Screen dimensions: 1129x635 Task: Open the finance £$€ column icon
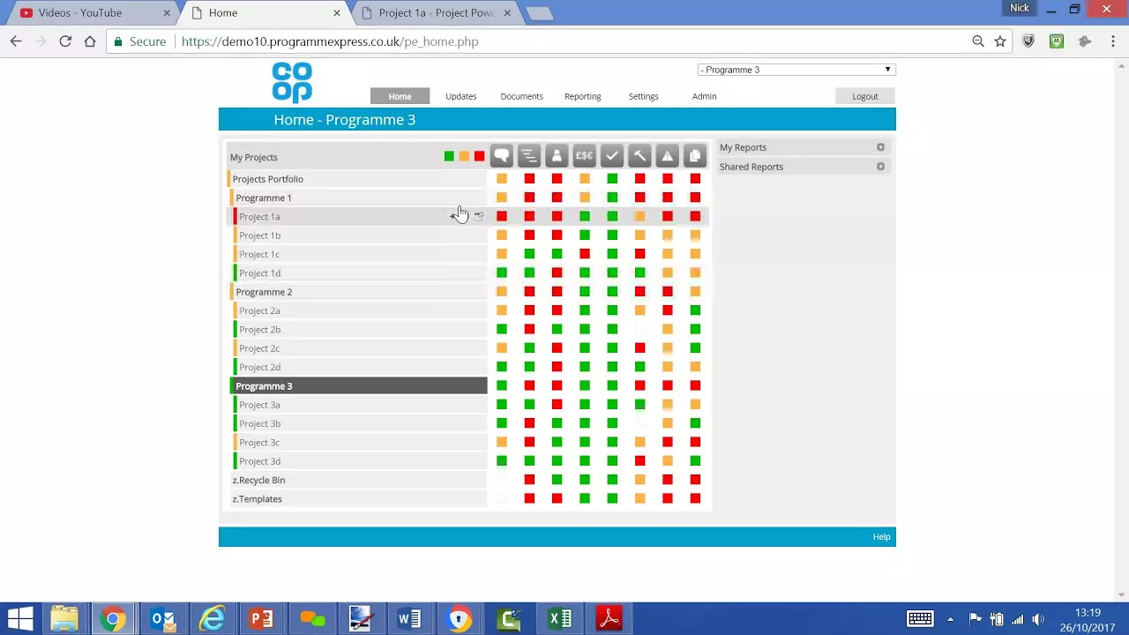[584, 156]
